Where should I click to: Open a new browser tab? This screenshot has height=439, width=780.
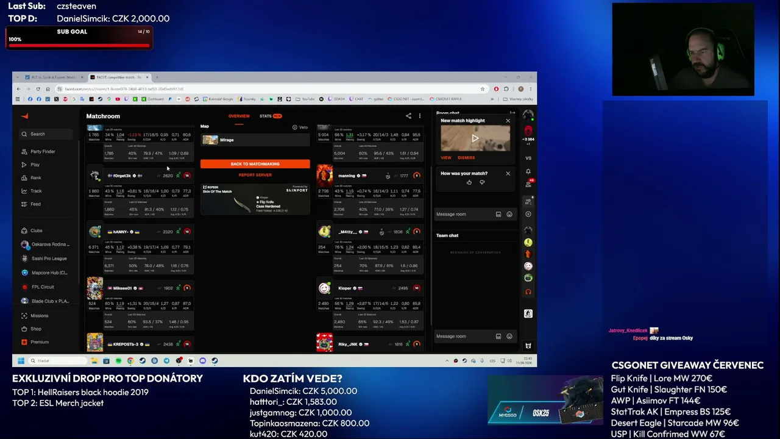[157, 77]
